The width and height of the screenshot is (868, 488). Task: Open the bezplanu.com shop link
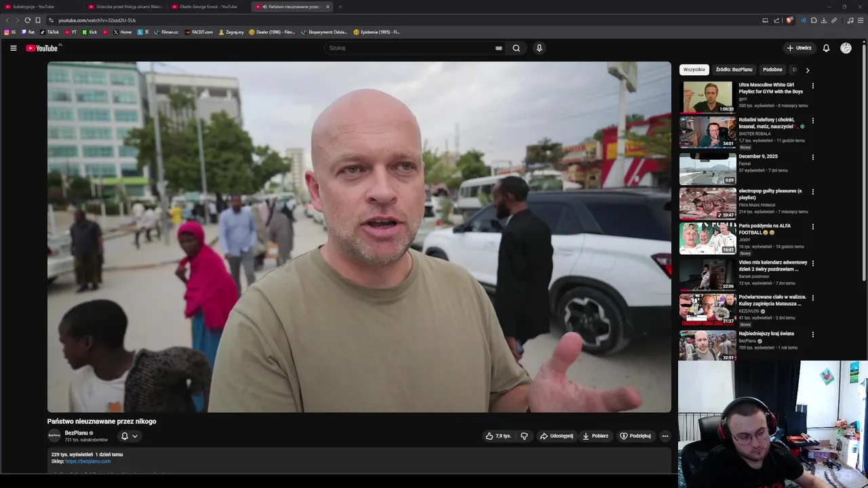coord(88,462)
